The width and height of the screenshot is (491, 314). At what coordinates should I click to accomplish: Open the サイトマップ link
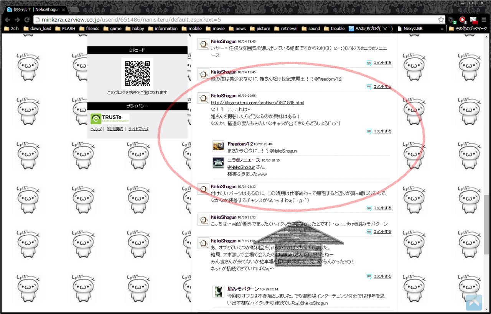(x=138, y=129)
